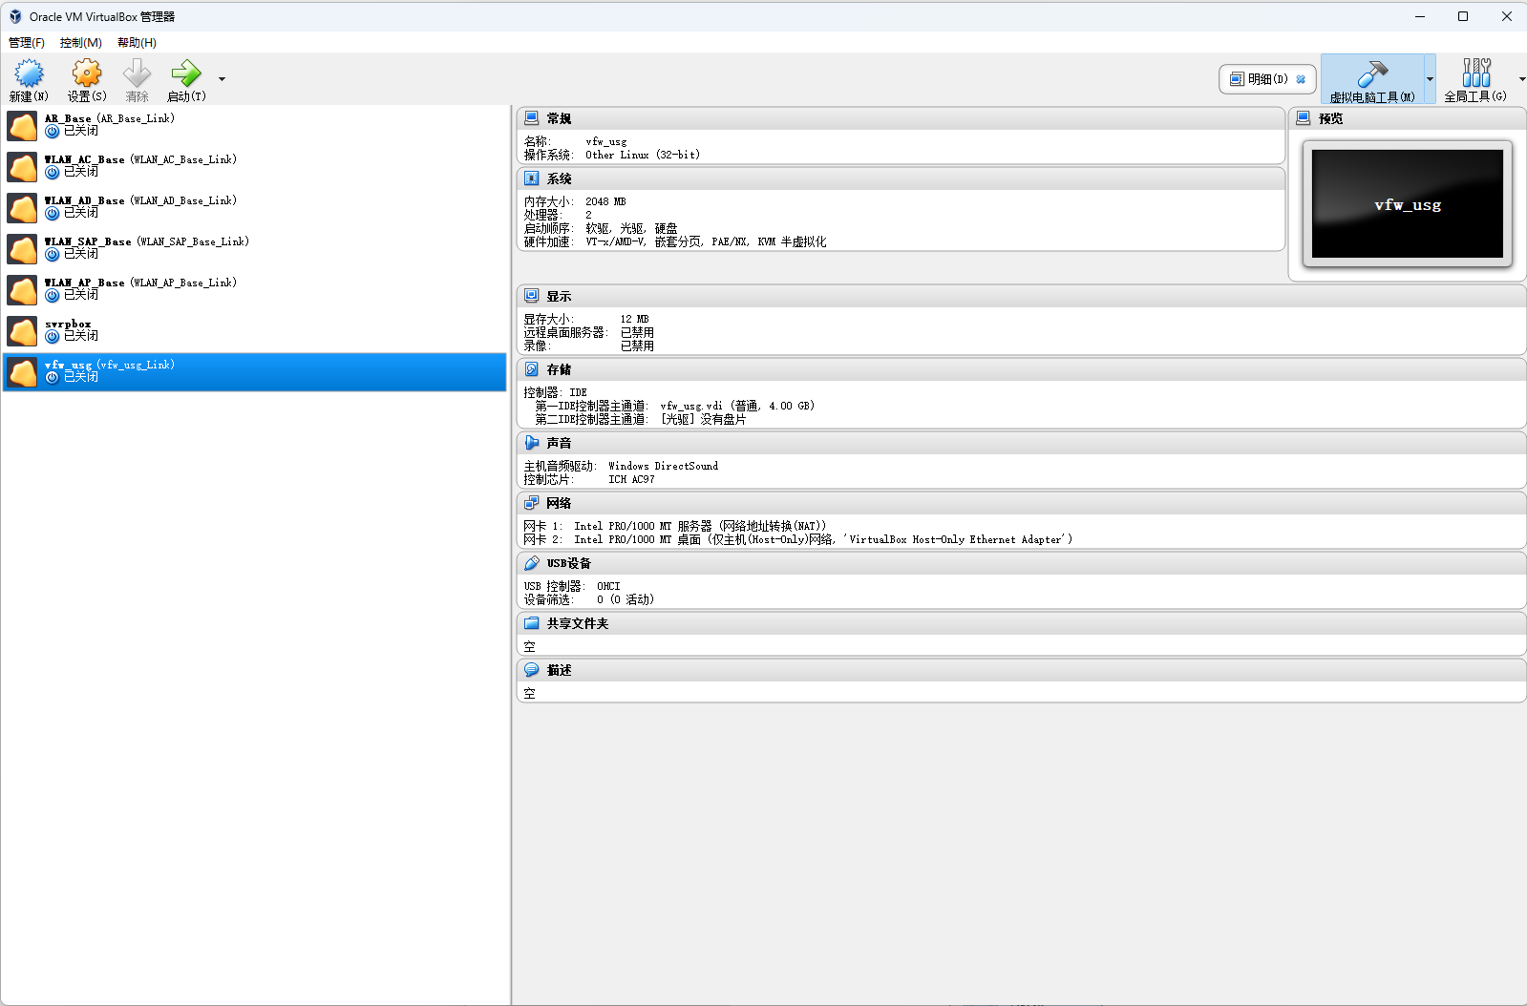Open the 帮助(H) menu
This screenshot has height=1006, width=1527.
[137, 43]
